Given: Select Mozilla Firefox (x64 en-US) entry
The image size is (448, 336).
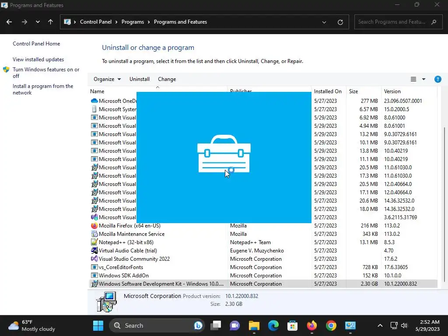Looking at the screenshot, I should 129,226.
